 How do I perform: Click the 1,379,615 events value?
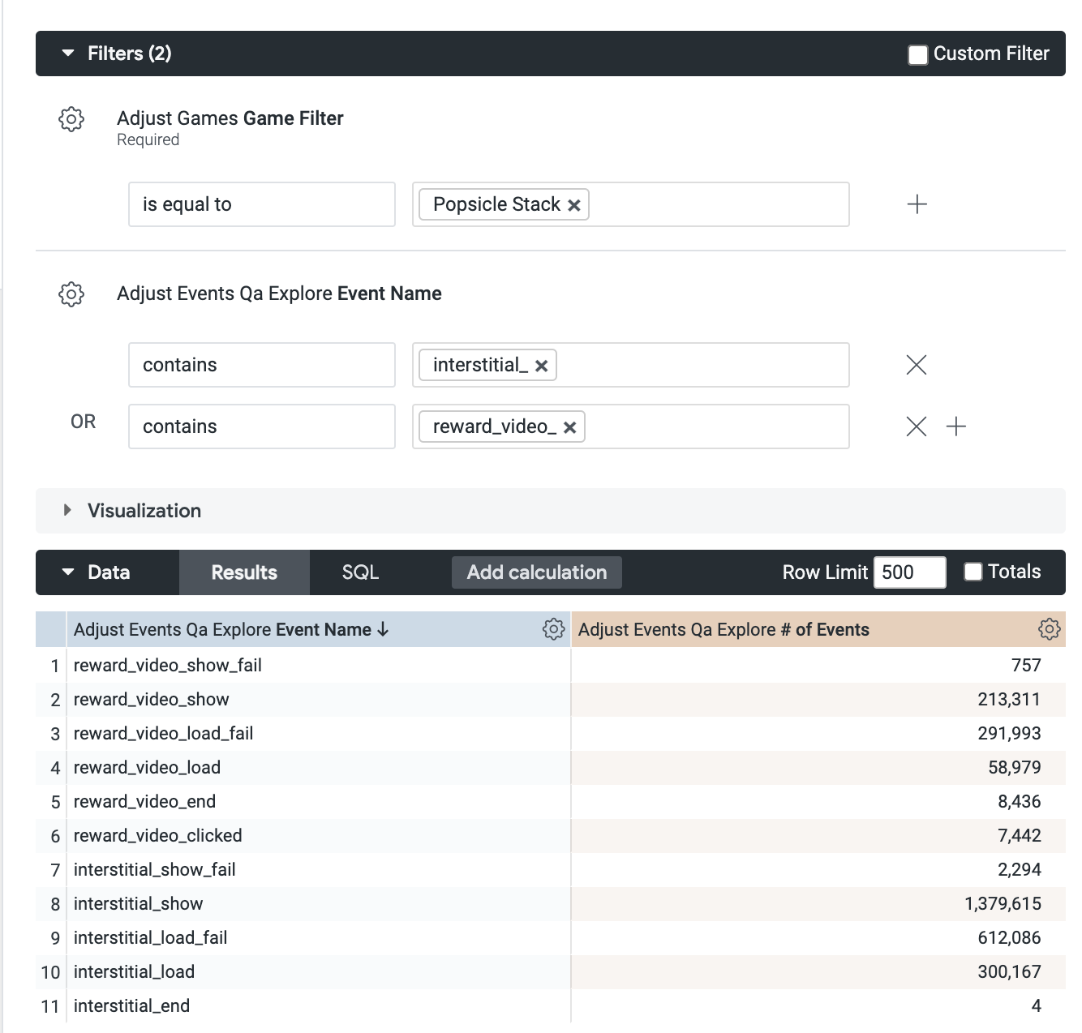click(1003, 904)
